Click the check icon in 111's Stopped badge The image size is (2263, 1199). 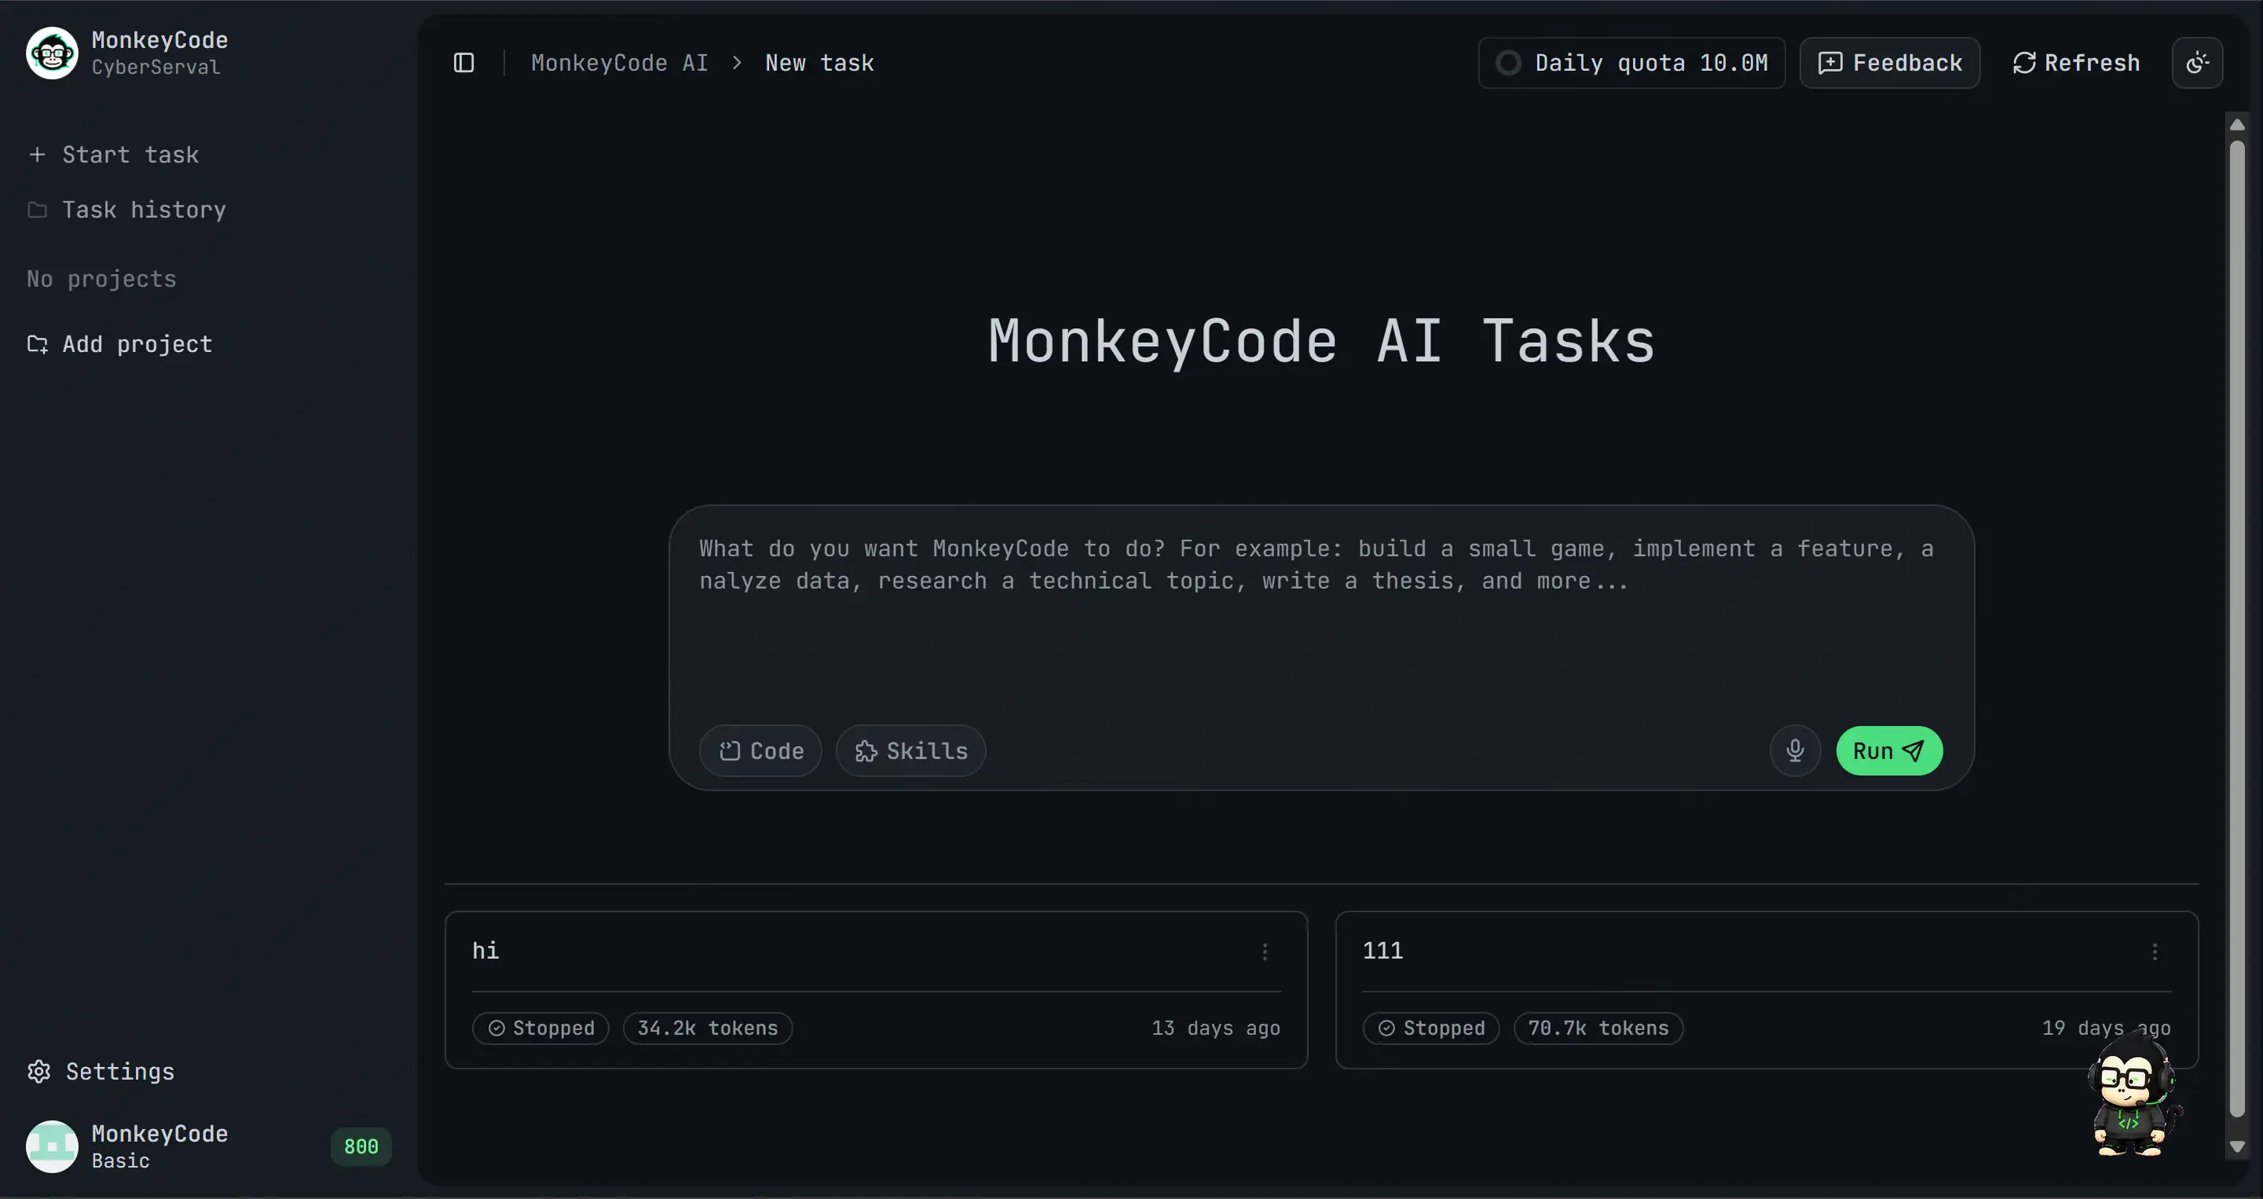[x=1386, y=1028]
